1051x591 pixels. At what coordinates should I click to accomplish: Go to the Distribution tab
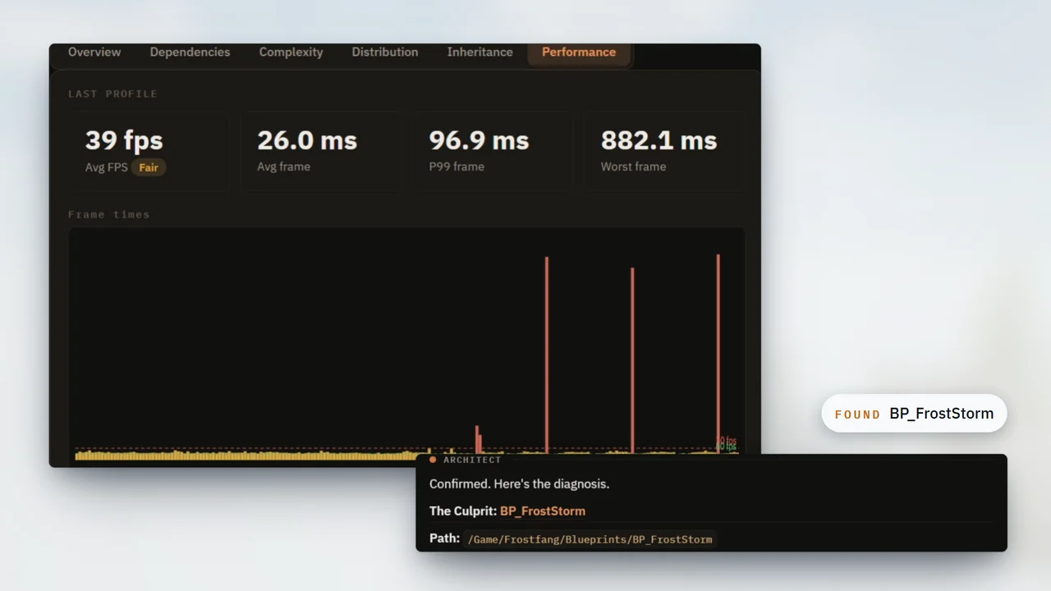[385, 52]
